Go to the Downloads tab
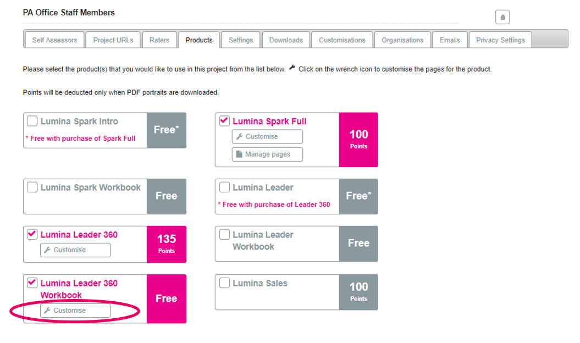Viewport: 580px width, 343px height. tap(286, 40)
